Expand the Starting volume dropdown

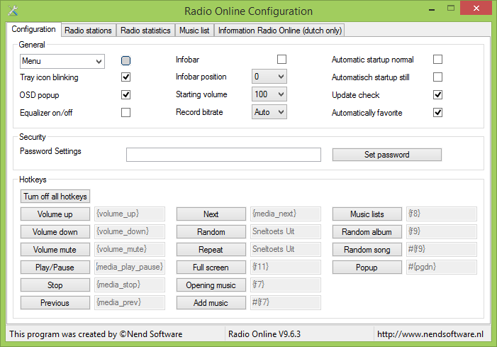coord(269,94)
